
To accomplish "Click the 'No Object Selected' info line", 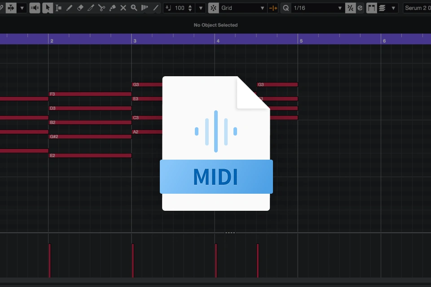I will [215, 25].
